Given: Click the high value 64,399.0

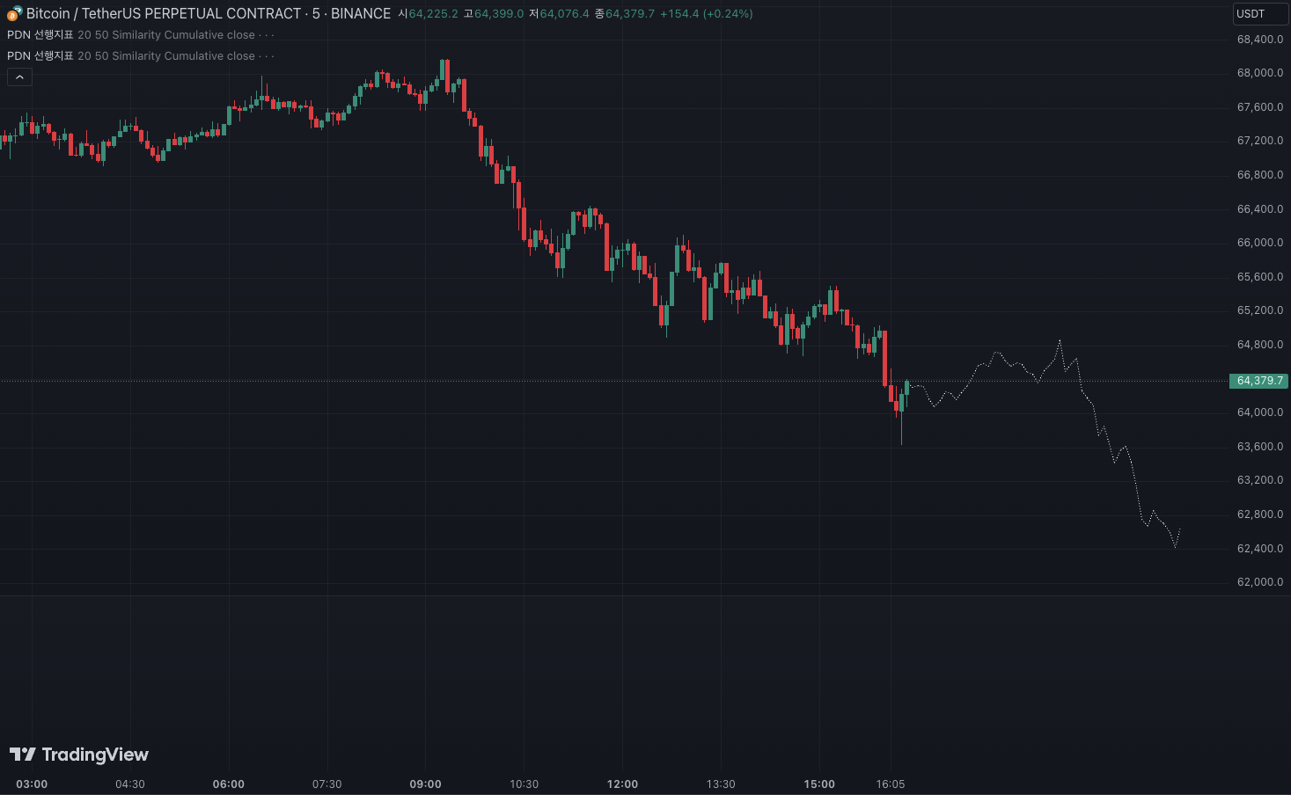Looking at the screenshot, I should coord(499,14).
